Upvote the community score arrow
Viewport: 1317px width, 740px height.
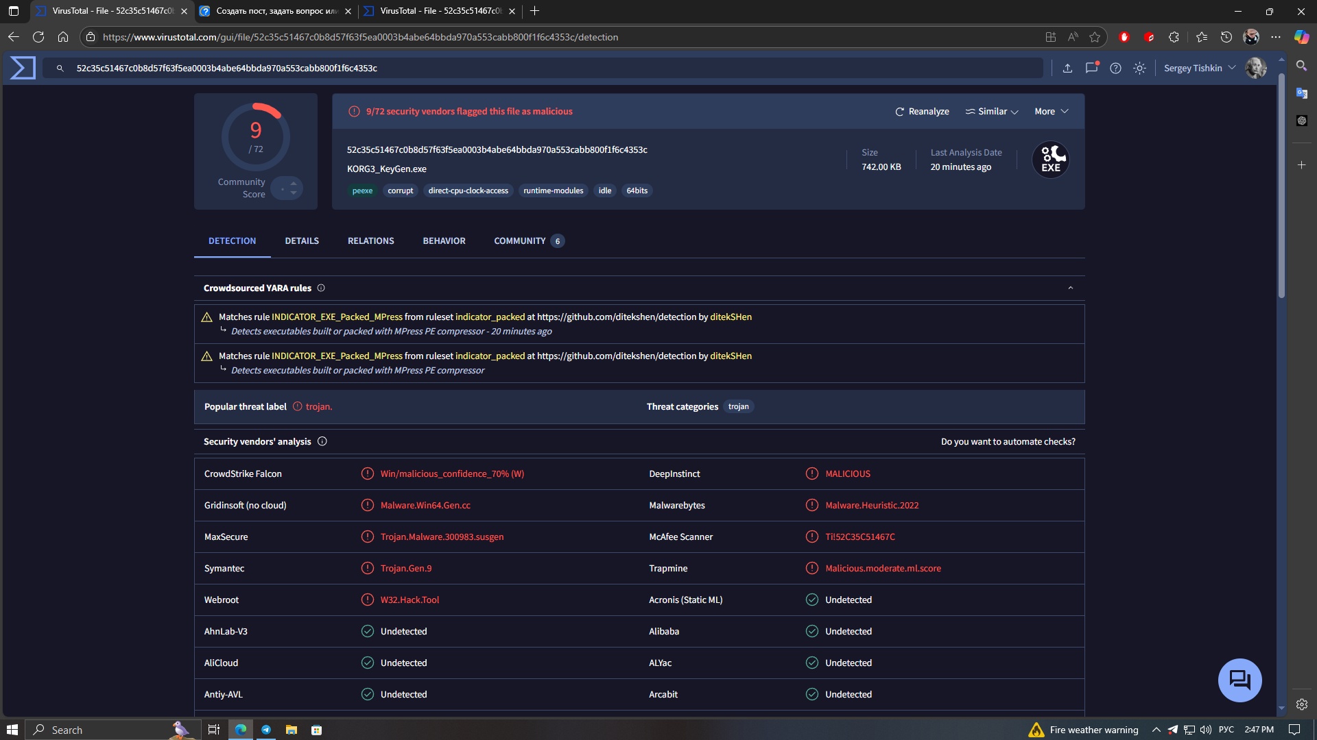294,183
